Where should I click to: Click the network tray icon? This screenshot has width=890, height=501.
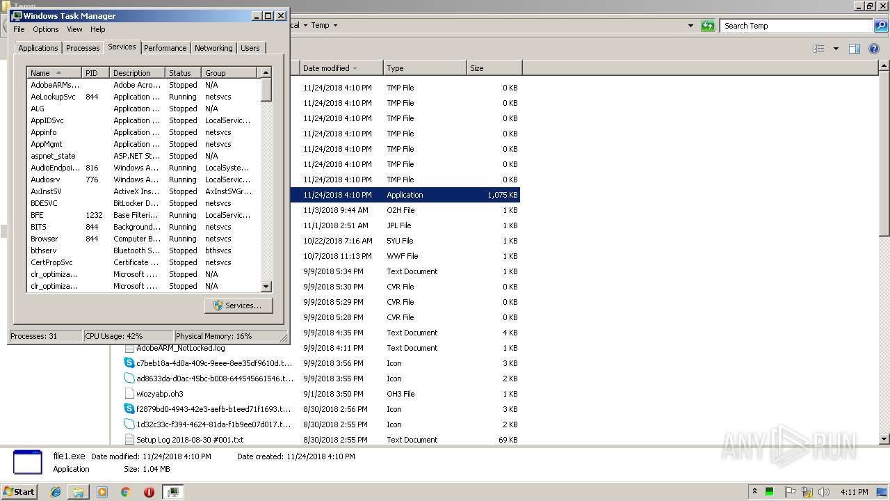coord(807,491)
